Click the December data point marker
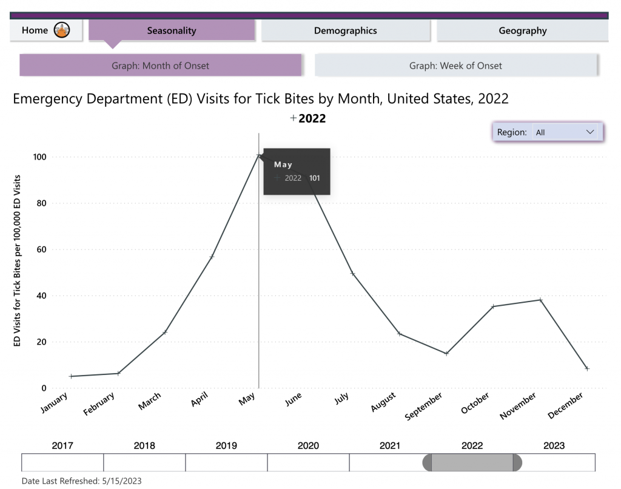Screen dimensions: 621x489 click(x=586, y=368)
